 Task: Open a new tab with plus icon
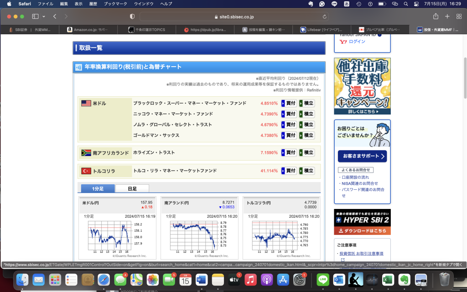(447, 16)
